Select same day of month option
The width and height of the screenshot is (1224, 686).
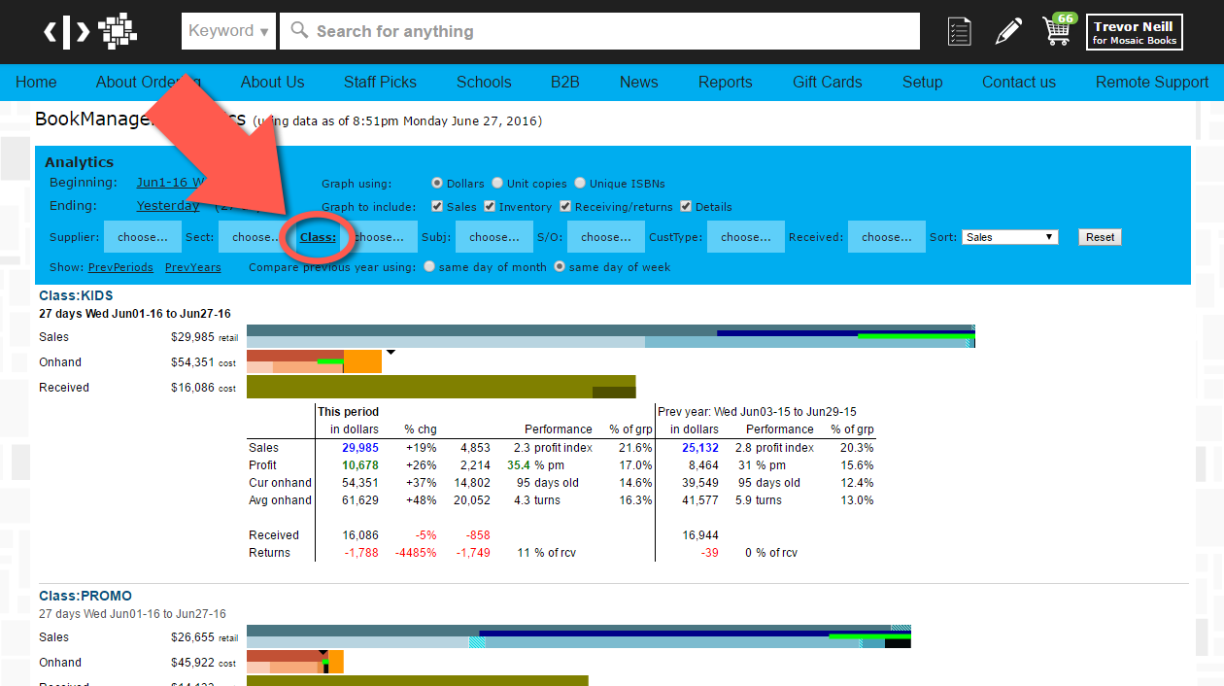429,267
